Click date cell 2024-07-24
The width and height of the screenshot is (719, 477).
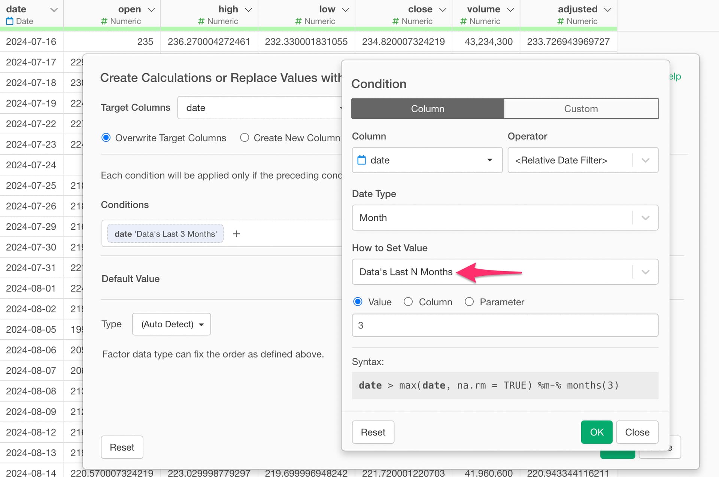[x=31, y=165]
